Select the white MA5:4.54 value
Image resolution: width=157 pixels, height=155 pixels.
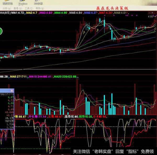pyautogui.click(x=76, y=13)
